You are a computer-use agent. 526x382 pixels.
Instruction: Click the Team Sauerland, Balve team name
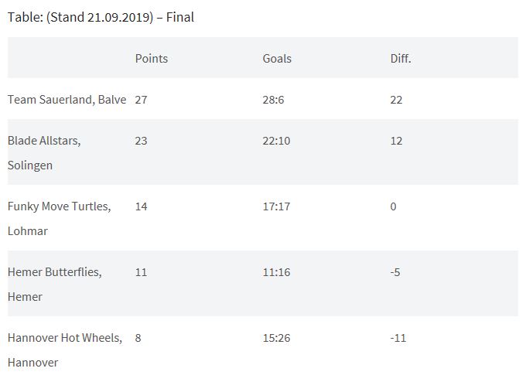[67, 100]
